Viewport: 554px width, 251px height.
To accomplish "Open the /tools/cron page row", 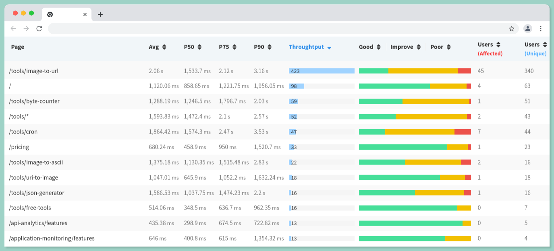I will [x=277, y=132].
